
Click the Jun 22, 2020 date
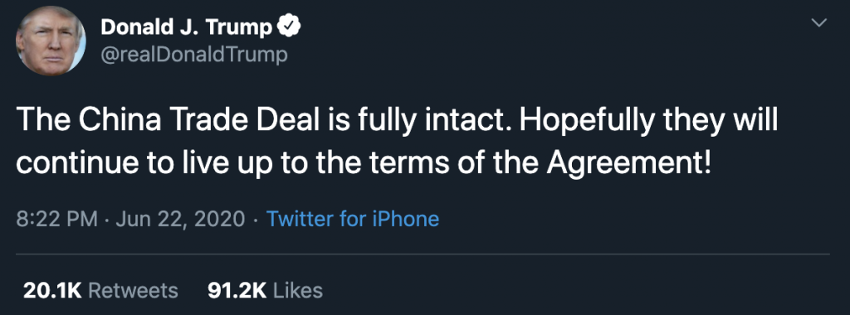[x=180, y=219]
